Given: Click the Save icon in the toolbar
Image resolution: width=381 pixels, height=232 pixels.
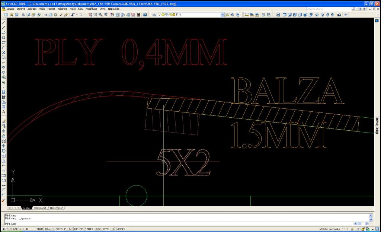Looking at the screenshot, I should [16, 15].
